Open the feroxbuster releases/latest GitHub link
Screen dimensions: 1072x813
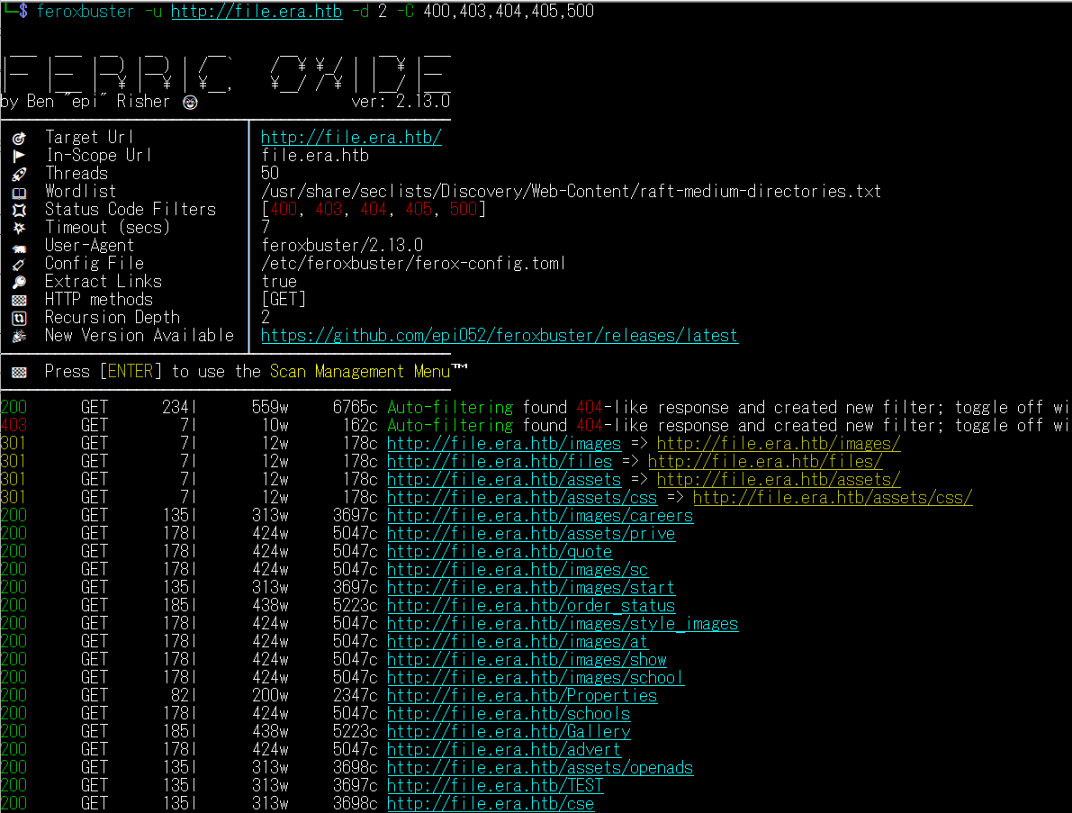tap(499, 336)
